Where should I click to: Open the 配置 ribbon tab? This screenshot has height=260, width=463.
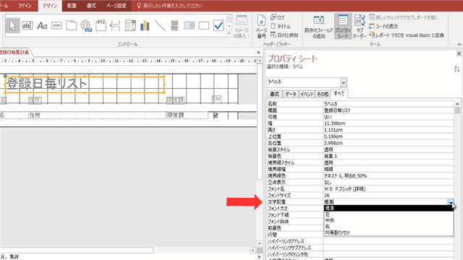pos(72,6)
